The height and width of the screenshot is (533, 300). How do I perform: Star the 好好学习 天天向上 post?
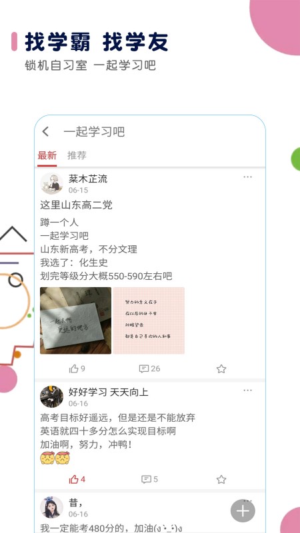click(221, 480)
